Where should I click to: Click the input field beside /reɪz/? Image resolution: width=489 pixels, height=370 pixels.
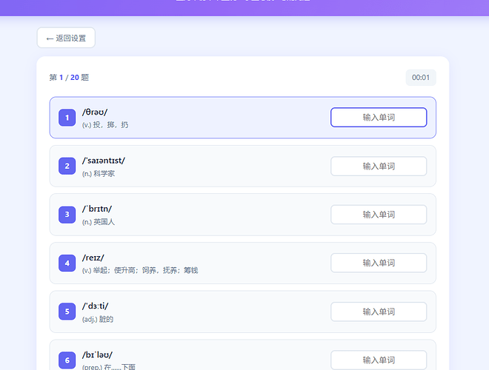coord(378,263)
